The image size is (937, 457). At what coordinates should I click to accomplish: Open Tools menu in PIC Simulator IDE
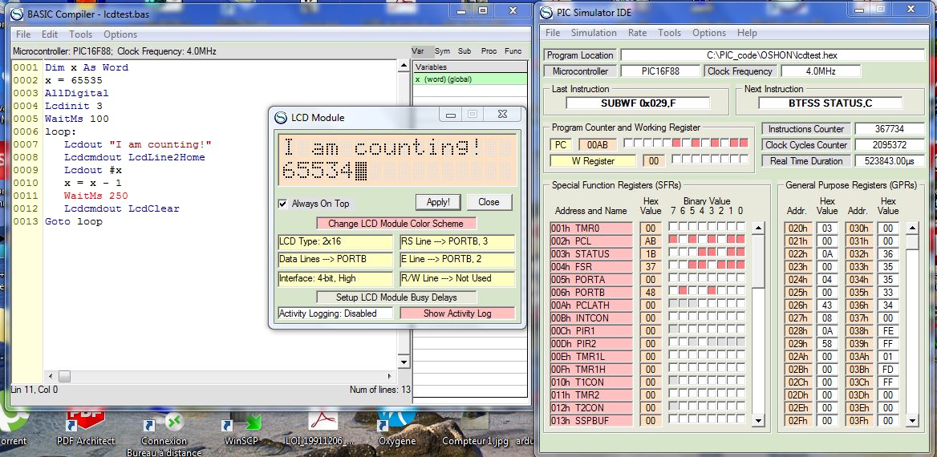click(669, 33)
